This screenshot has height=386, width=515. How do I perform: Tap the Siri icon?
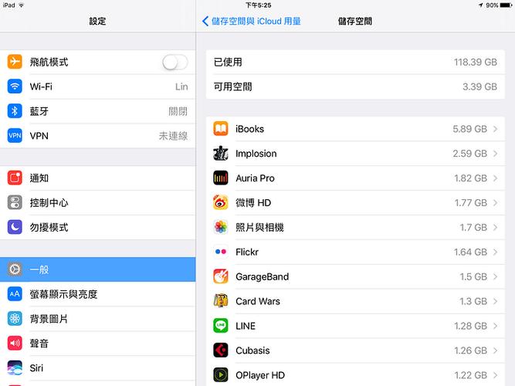(x=15, y=368)
